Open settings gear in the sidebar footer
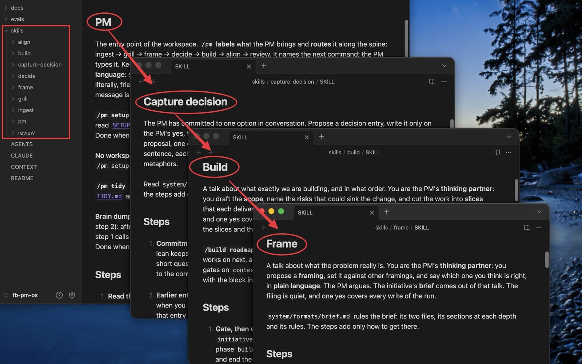This screenshot has width=582, height=364. pyautogui.click(x=72, y=295)
